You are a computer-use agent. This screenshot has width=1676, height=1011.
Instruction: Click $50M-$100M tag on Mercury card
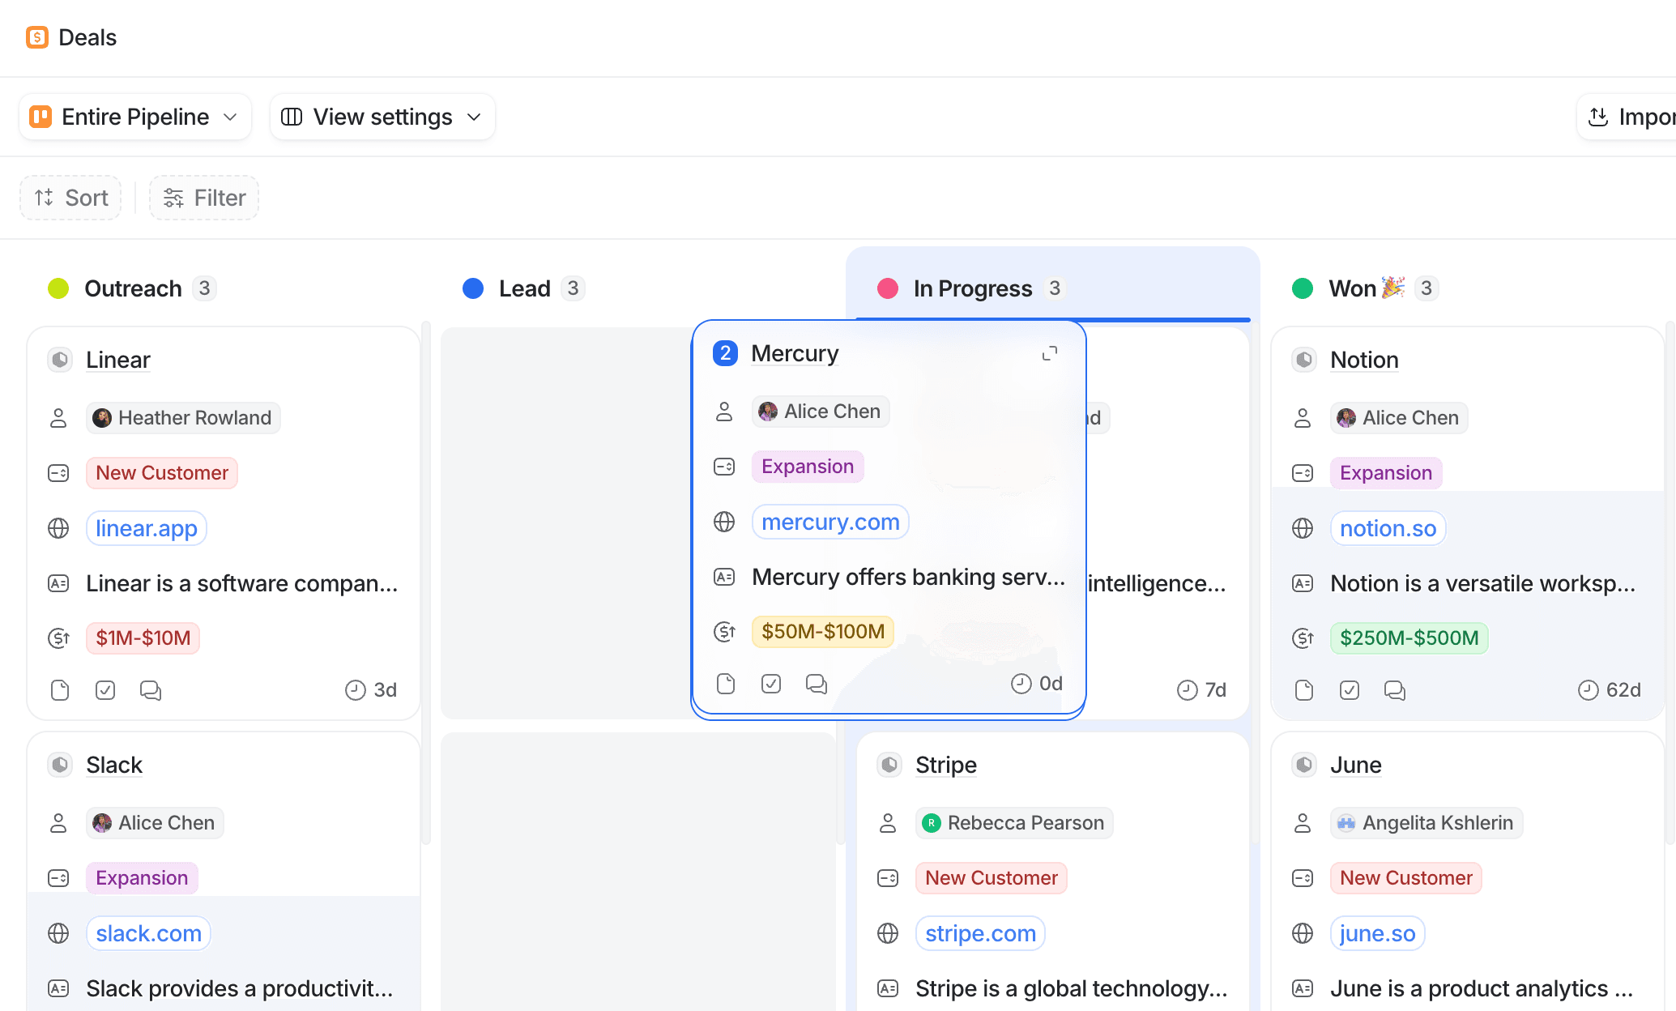(823, 632)
